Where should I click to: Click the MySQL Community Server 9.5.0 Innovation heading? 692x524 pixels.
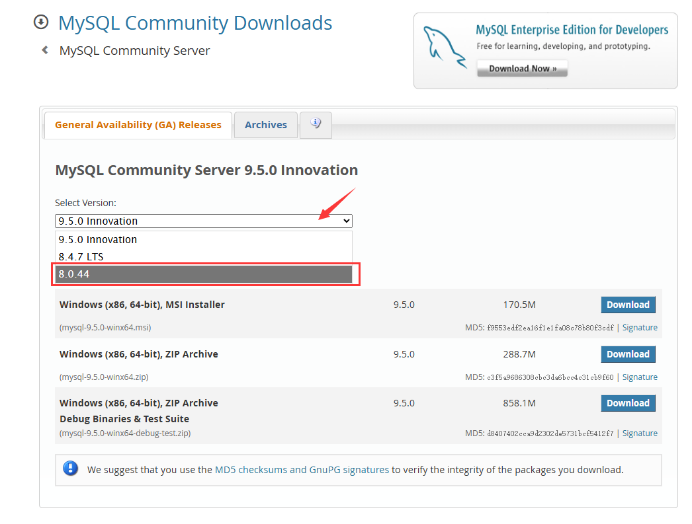click(x=206, y=170)
